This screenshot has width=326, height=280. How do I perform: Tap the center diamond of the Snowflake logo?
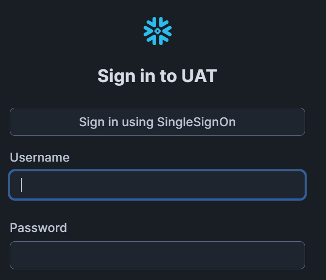tap(158, 31)
